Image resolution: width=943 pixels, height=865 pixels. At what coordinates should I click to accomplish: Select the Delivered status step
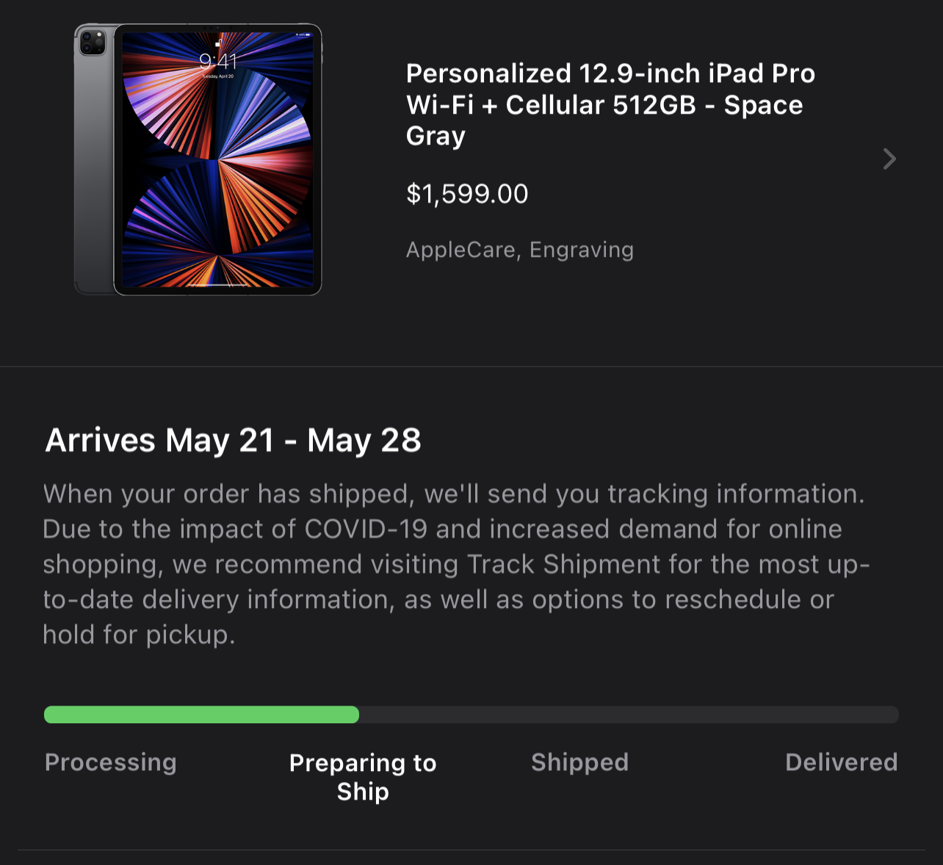click(x=841, y=762)
